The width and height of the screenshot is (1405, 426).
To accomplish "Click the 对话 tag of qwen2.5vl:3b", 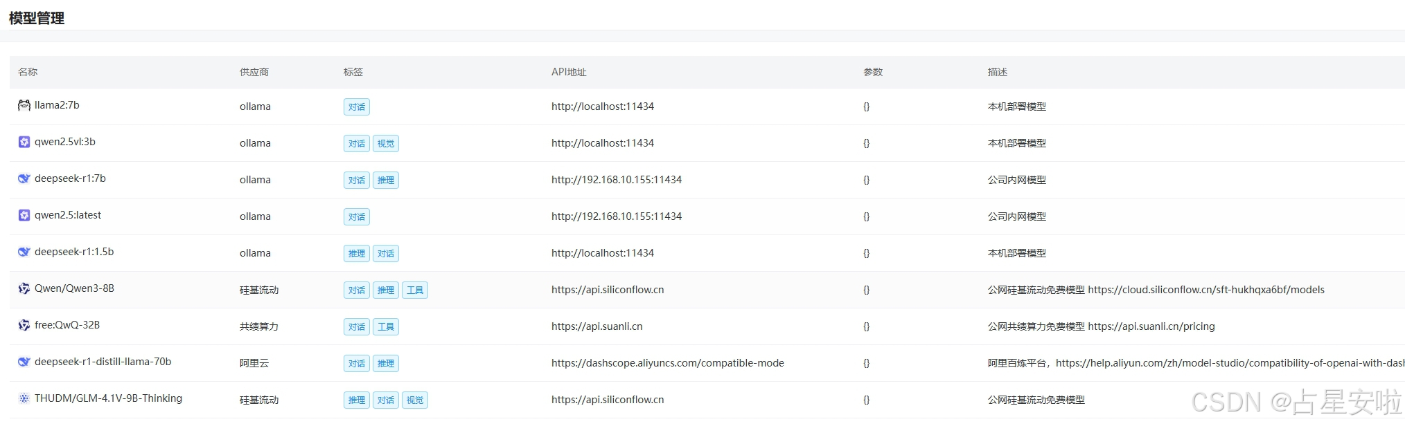I will click(357, 143).
